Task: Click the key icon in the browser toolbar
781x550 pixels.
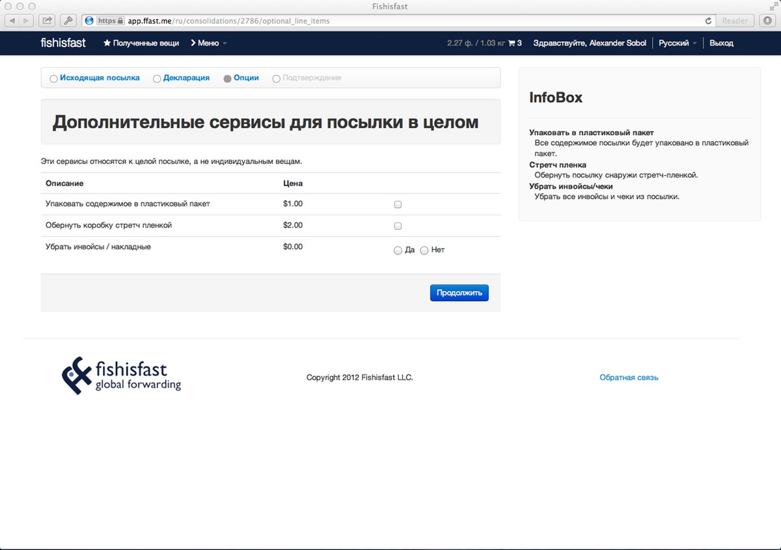Action: pyautogui.click(x=68, y=21)
